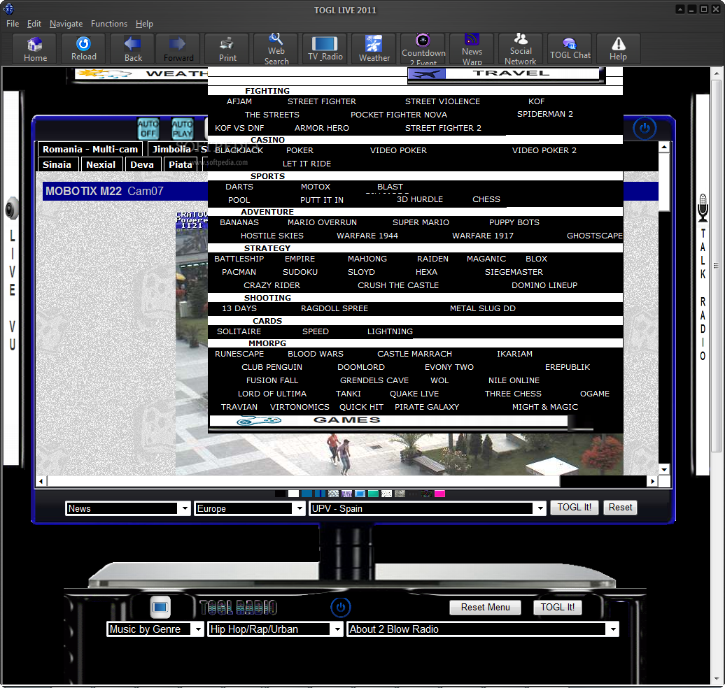Switch to TV Radio view
This screenshot has height=688, width=725.
[325, 49]
